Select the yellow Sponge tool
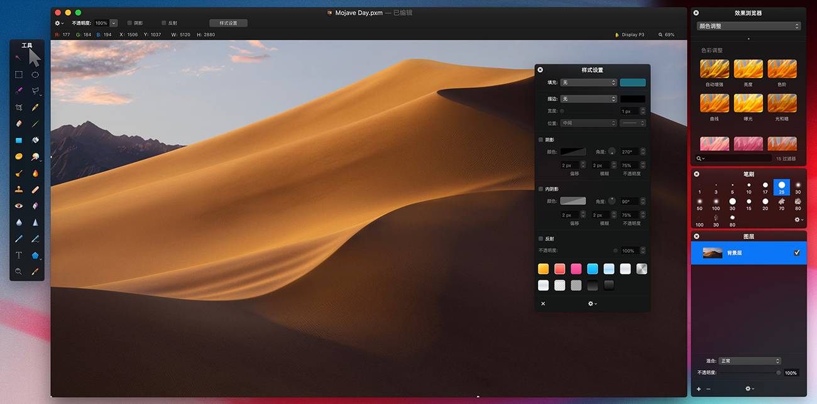817x404 pixels. click(19, 156)
